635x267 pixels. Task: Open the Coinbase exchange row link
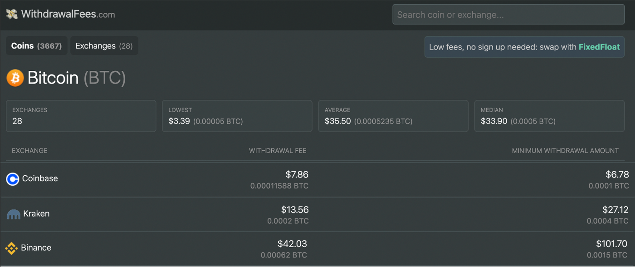point(40,179)
